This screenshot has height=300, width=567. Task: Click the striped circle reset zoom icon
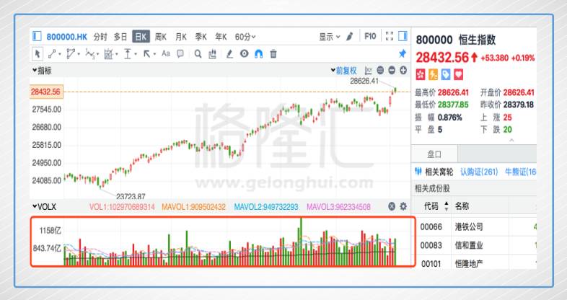380,70
